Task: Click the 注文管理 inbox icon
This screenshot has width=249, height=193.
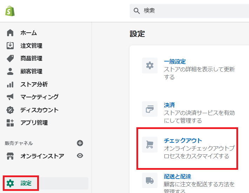Action: point(10,46)
